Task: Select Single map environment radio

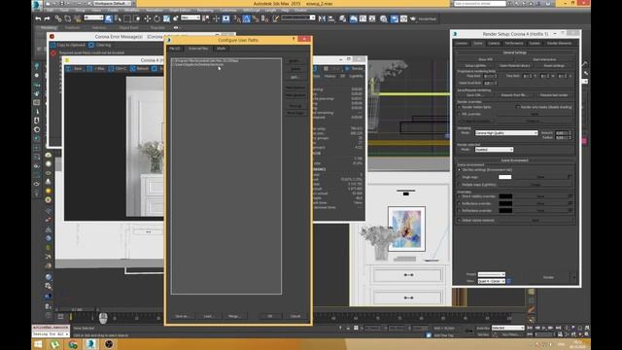Action: pos(460,177)
